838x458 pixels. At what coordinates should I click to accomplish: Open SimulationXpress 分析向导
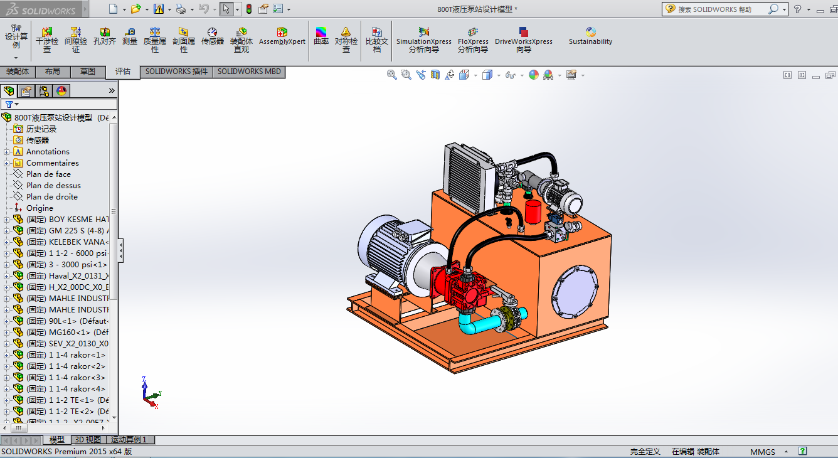(424, 38)
